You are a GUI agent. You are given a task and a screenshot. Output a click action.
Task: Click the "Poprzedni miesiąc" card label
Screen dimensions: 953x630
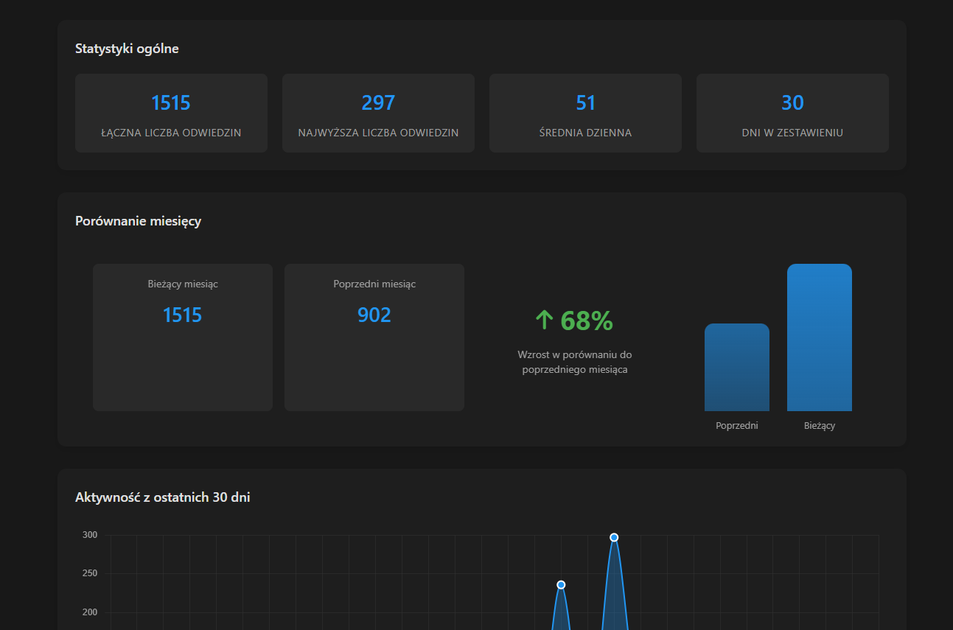374,284
